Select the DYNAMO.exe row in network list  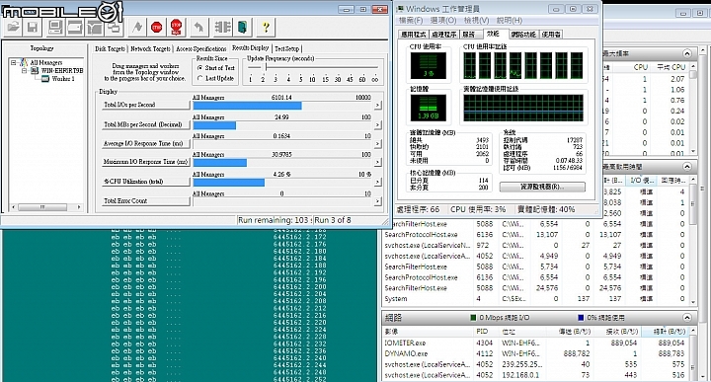coord(535,353)
